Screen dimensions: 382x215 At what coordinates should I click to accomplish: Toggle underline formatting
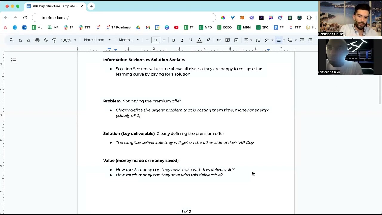190,40
